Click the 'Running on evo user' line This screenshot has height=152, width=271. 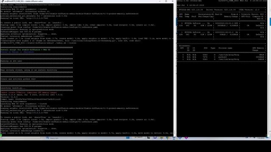point(11,61)
